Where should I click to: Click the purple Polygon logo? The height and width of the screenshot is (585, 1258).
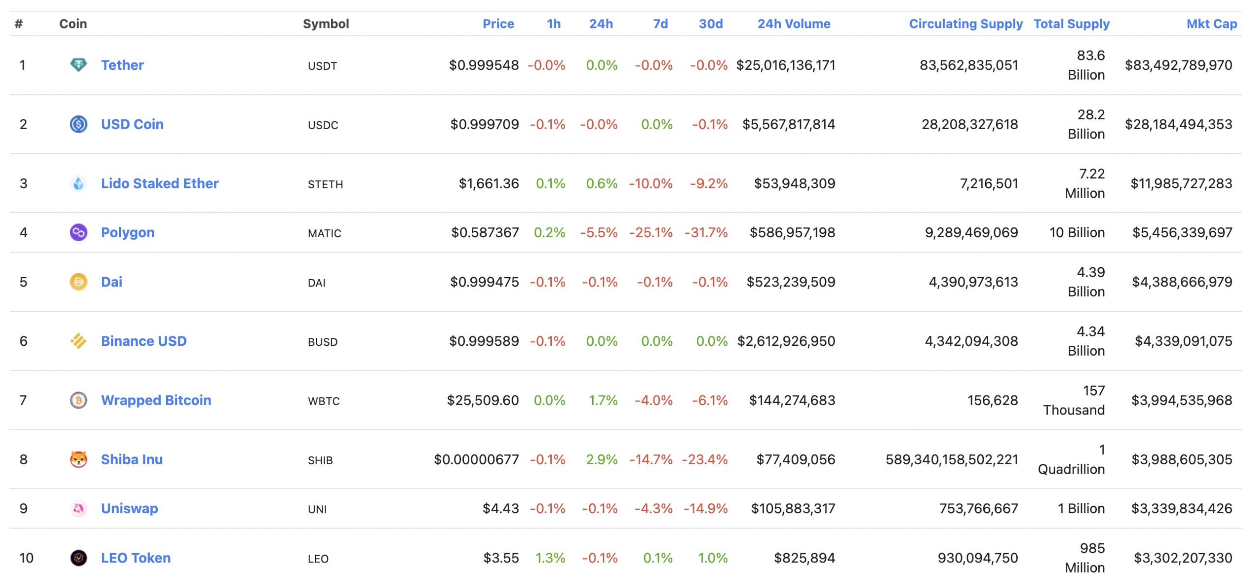79,232
